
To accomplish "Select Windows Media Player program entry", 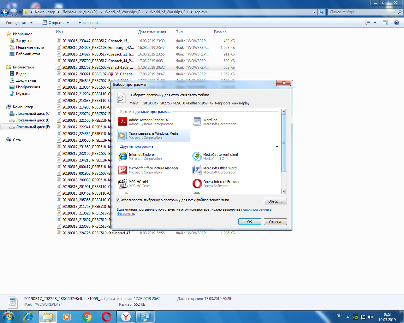I will pos(154,135).
